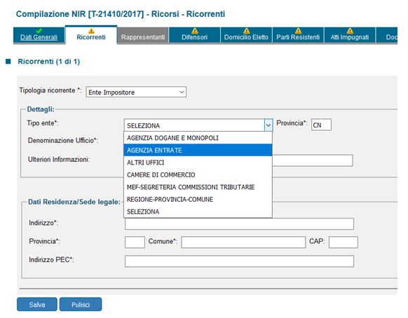Click the Provincia field containing CN

tap(321, 125)
